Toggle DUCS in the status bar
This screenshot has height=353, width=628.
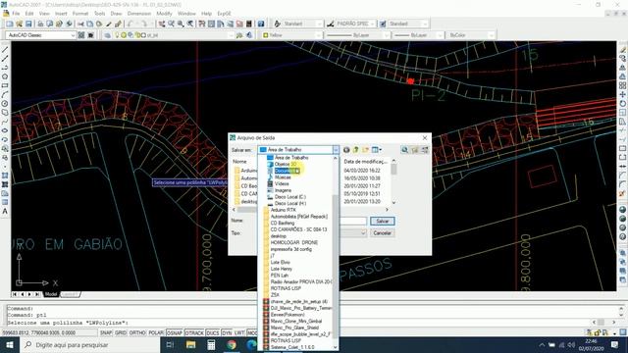[x=213, y=333]
